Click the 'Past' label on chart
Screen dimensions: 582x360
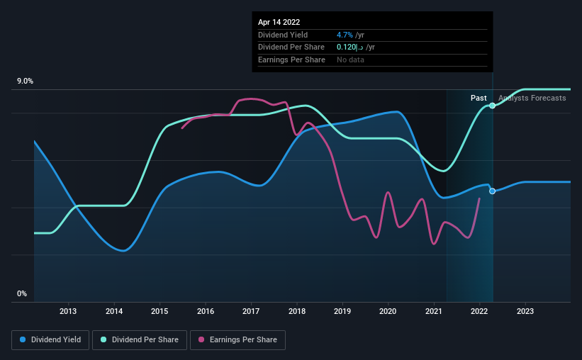pos(479,98)
